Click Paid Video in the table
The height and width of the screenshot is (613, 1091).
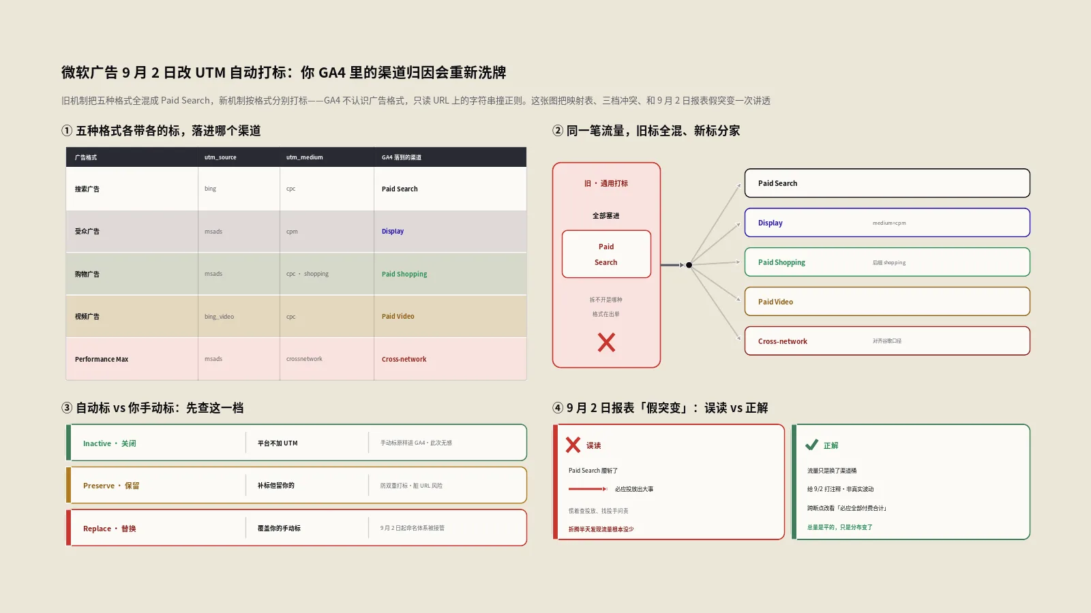(x=398, y=317)
